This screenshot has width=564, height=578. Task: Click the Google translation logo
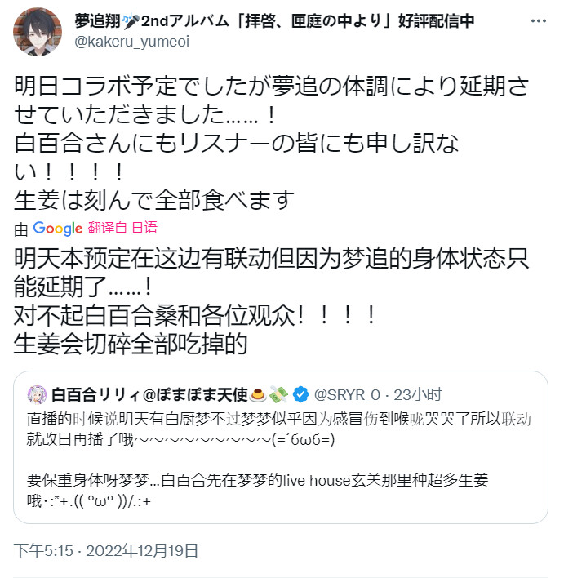point(57,228)
